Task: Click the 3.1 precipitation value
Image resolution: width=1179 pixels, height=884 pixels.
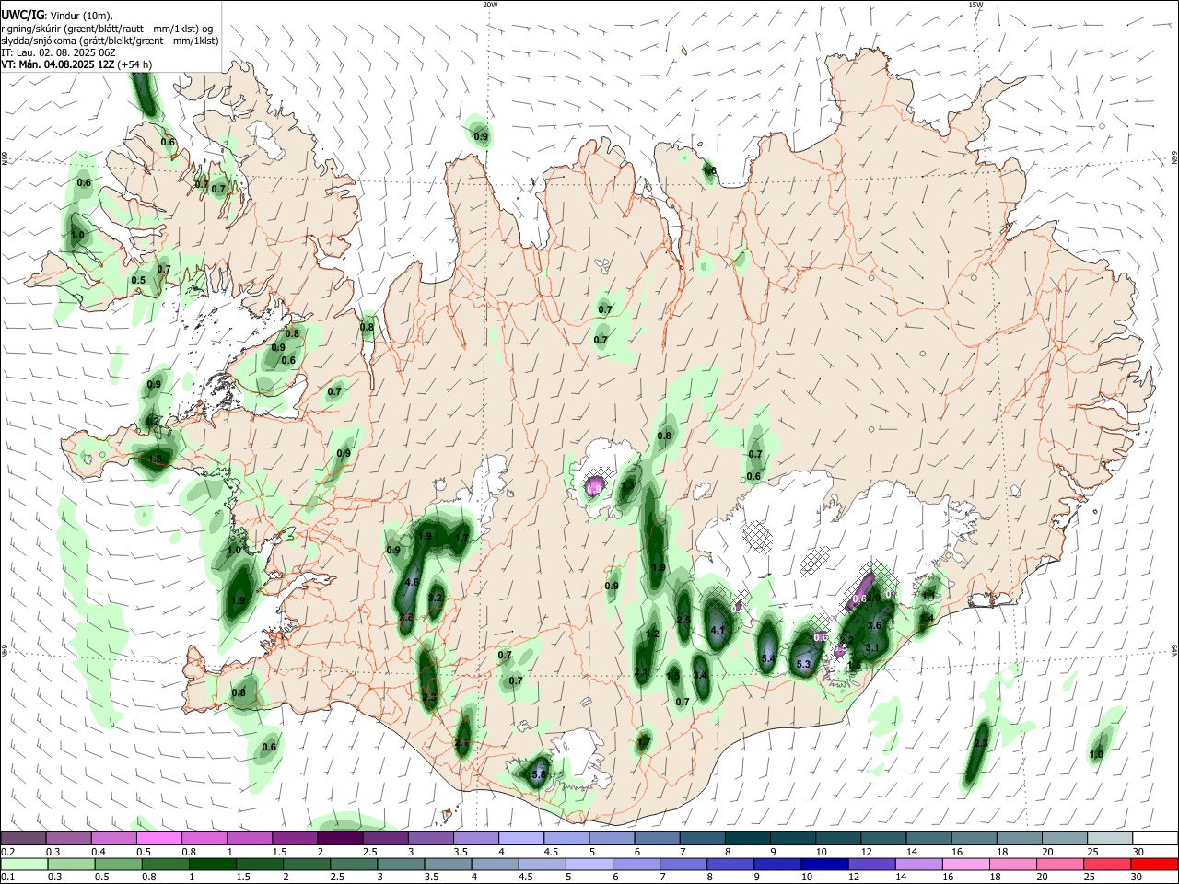Action: coord(871,647)
